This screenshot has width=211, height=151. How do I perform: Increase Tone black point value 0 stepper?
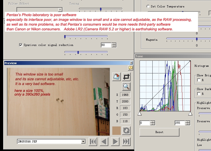coord(153,122)
